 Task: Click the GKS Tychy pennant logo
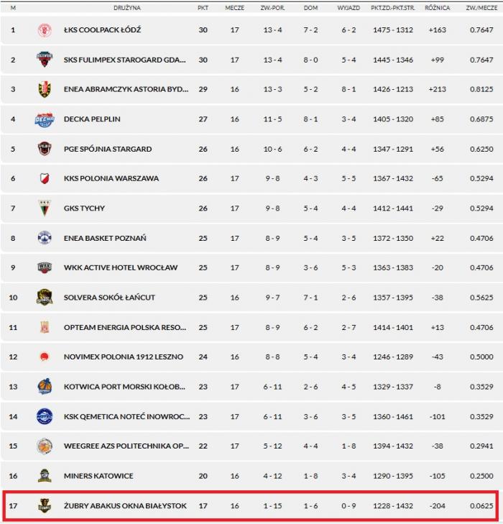click(x=45, y=208)
